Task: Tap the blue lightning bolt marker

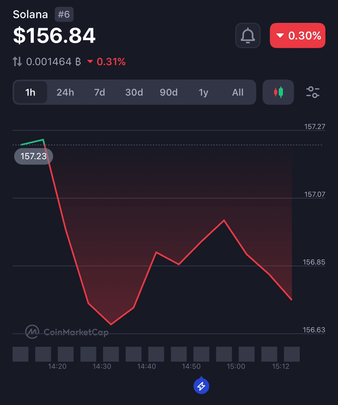Action: (x=201, y=386)
